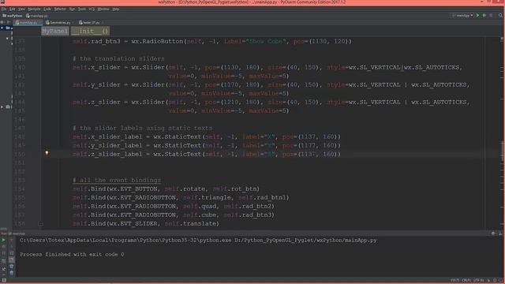Screen dimensions: 505x284
Task: Open the View menu
Action: (21, 9)
